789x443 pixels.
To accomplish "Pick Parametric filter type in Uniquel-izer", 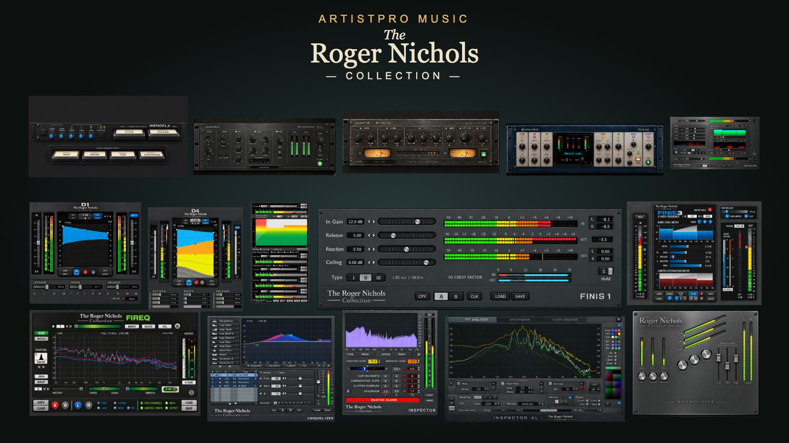I will (x=225, y=321).
